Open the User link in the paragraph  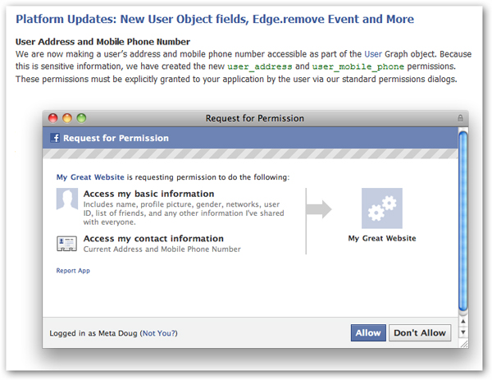[x=373, y=54]
